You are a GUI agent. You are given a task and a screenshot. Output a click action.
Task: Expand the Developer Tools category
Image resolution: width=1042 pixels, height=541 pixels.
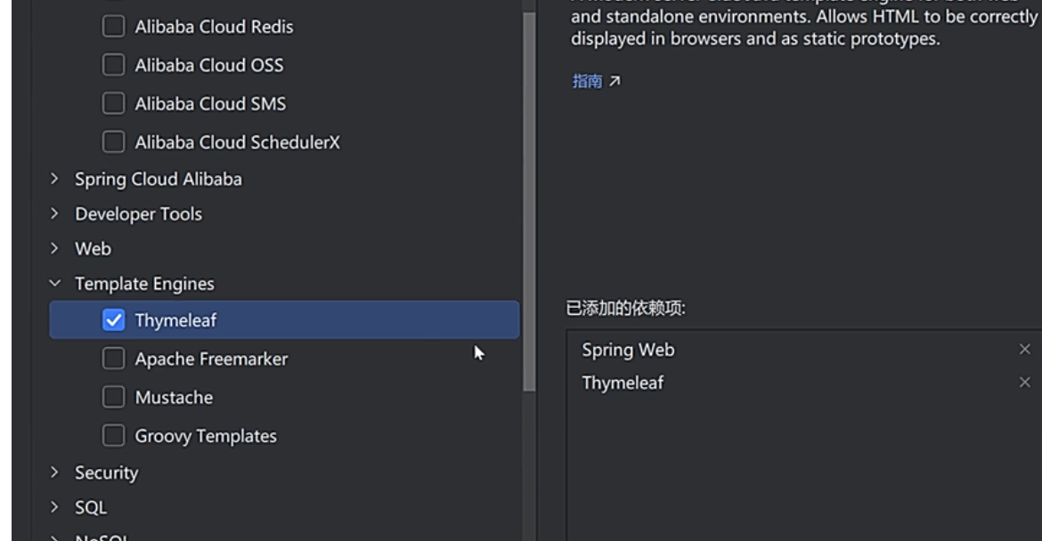coord(54,213)
